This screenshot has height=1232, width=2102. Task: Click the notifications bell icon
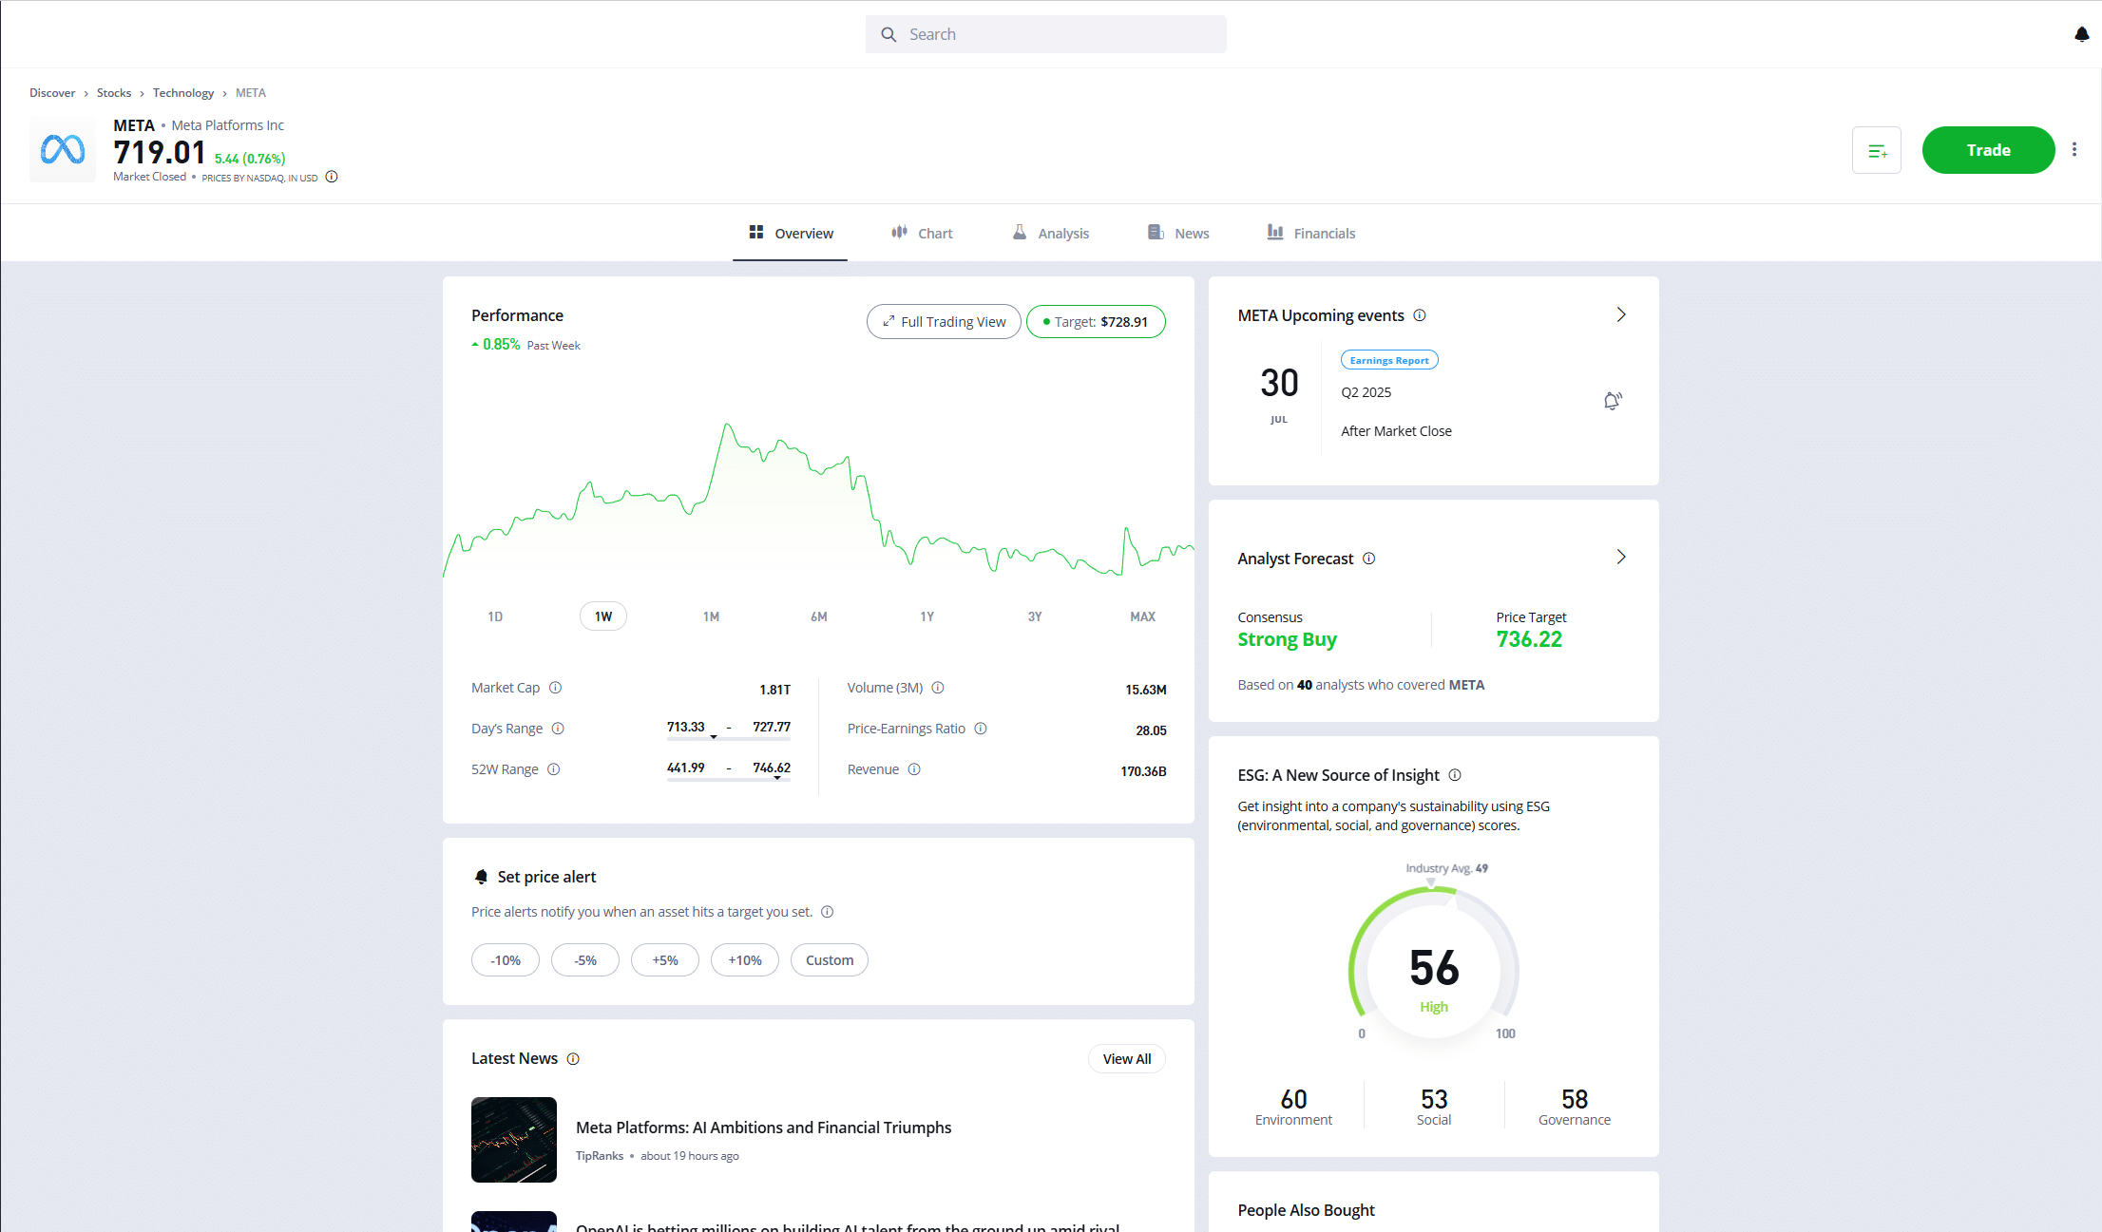click(2081, 34)
